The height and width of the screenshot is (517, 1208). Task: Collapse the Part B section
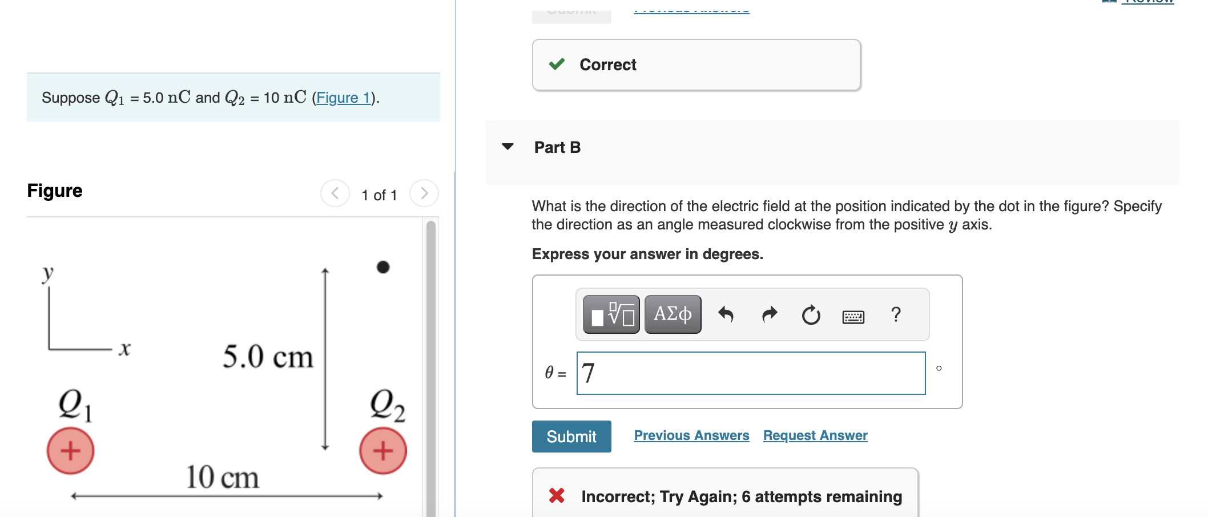(507, 147)
